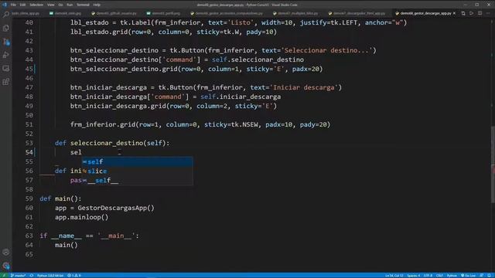The height and width of the screenshot is (278, 495).
Task: Click 'Seleccionar destino...' string on line 43
Action: [x=326, y=50]
